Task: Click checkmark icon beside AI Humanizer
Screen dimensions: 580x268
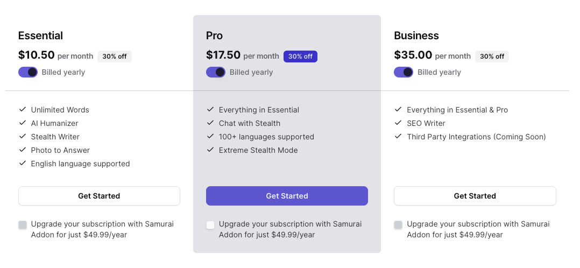Action: [x=23, y=123]
